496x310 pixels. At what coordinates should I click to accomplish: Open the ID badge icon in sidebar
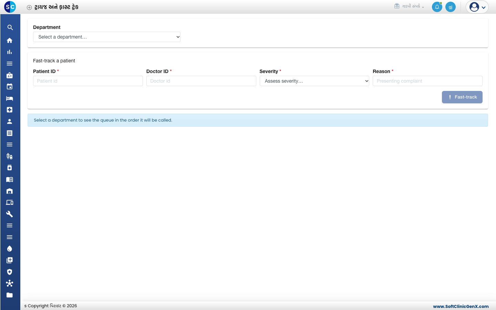click(10, 75)
